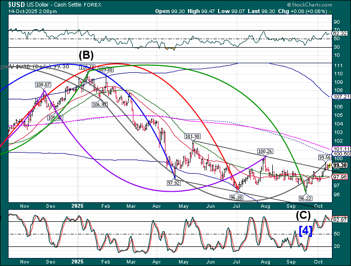351x266 pixels.
Task: Click the 101.11 magenta average value tag
Action: pos(340,149)
